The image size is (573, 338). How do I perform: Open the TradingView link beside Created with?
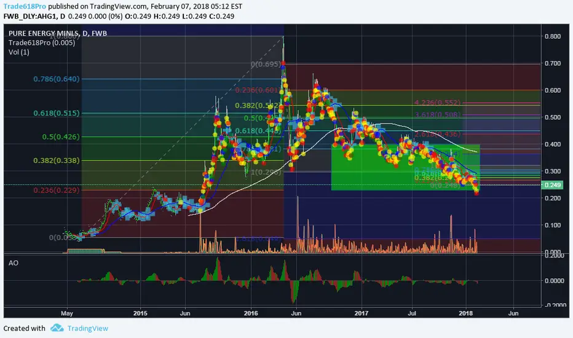[x=88, y=328]
